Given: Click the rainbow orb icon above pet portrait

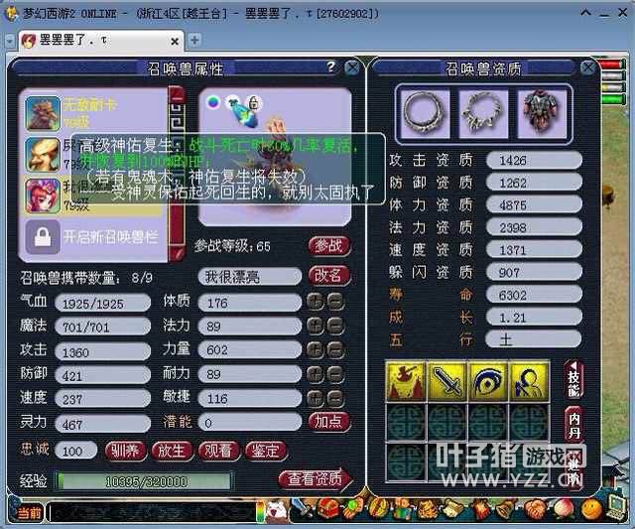Looking at the screenshot, I should [213, 102].
